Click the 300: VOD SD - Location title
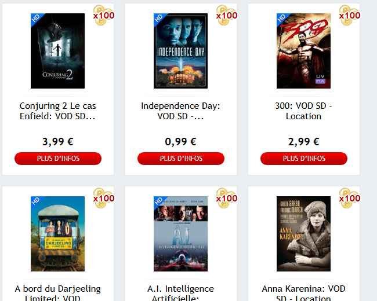 (303, 111)
